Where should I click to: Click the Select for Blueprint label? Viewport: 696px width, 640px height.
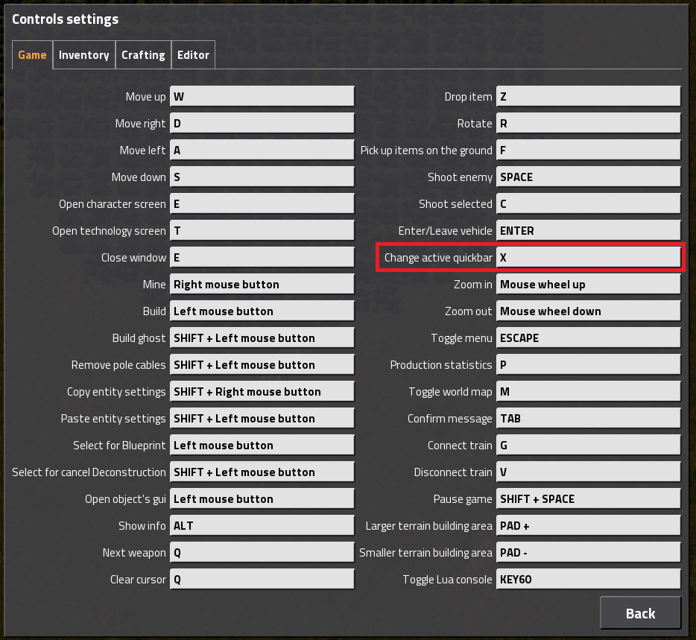(119, 446)
